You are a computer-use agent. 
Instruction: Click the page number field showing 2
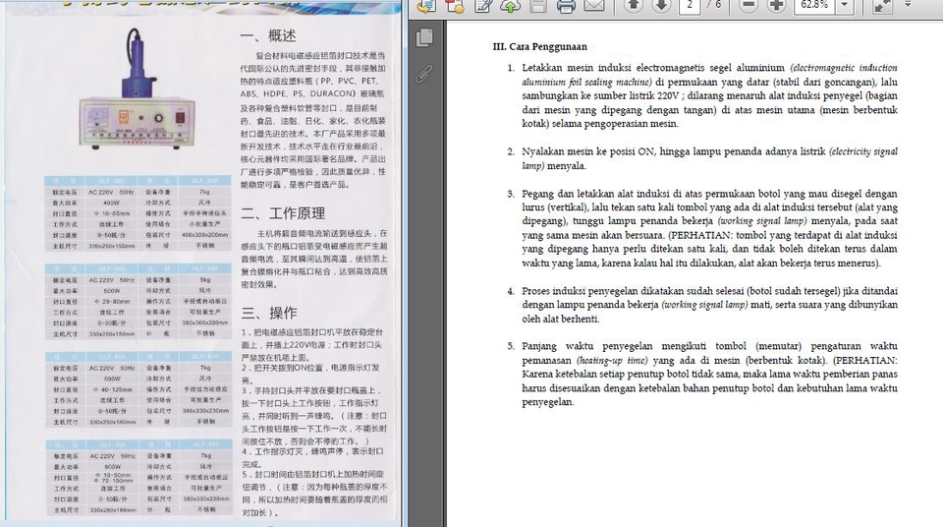point(690,6)
